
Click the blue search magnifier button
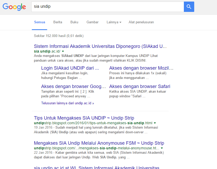click(x=189, y=7)
